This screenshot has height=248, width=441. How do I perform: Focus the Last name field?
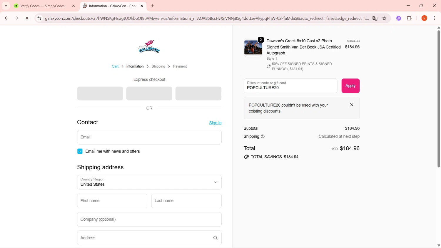coord(186,201)
